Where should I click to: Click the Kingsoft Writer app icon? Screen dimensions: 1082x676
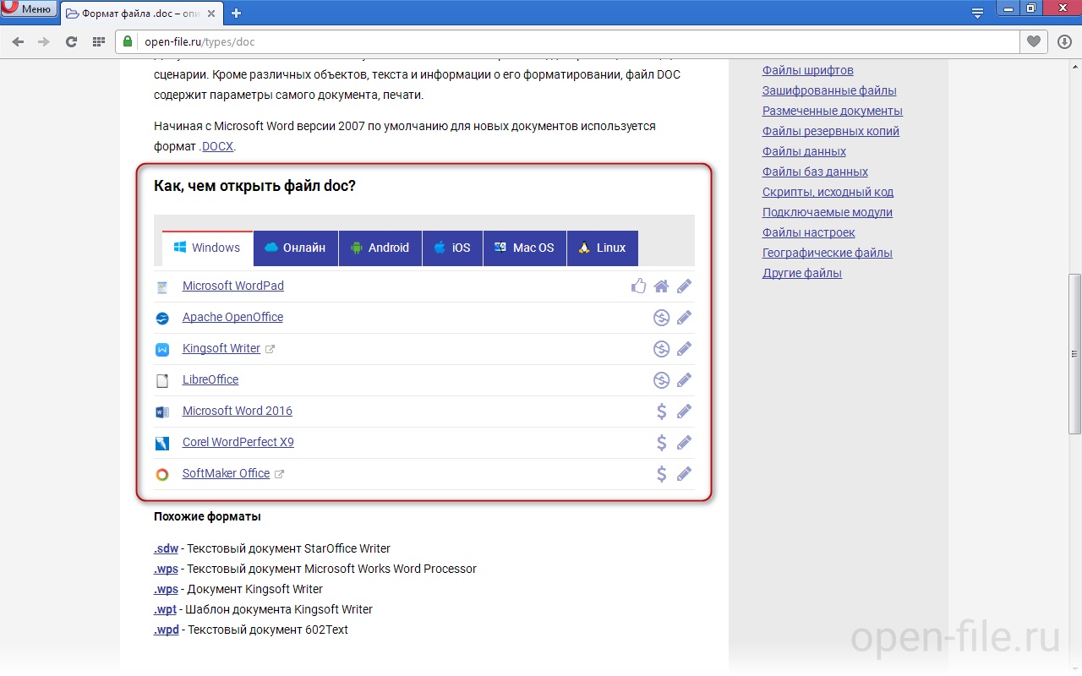(x=162, y=350)
